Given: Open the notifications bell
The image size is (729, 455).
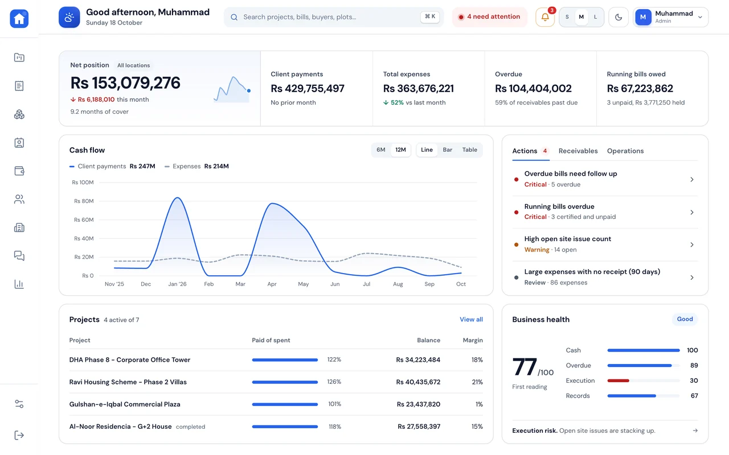Looking at the screenshot, I should [x=545, y=17].
